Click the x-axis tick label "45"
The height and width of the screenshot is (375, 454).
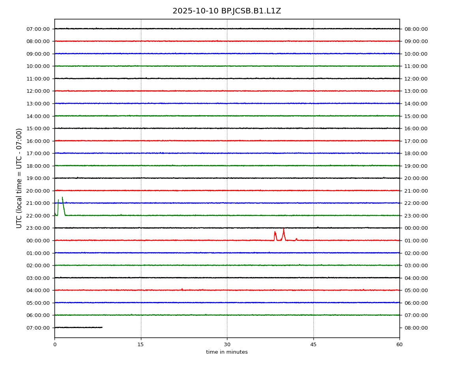click(313, 345)
